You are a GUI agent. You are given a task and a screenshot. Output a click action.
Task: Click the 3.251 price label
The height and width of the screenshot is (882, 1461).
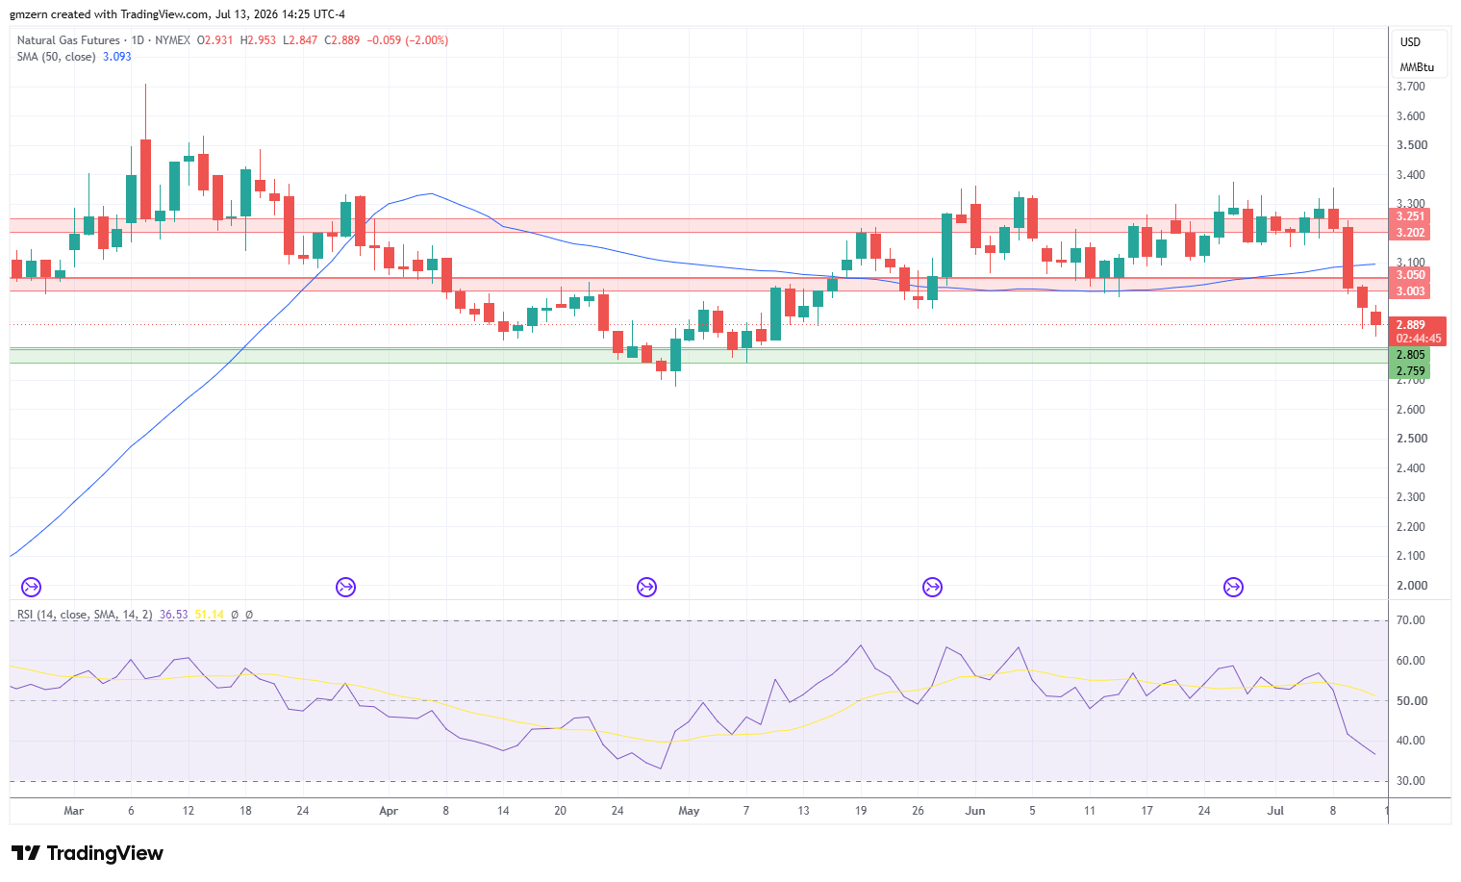click(x=1410, y=216)
